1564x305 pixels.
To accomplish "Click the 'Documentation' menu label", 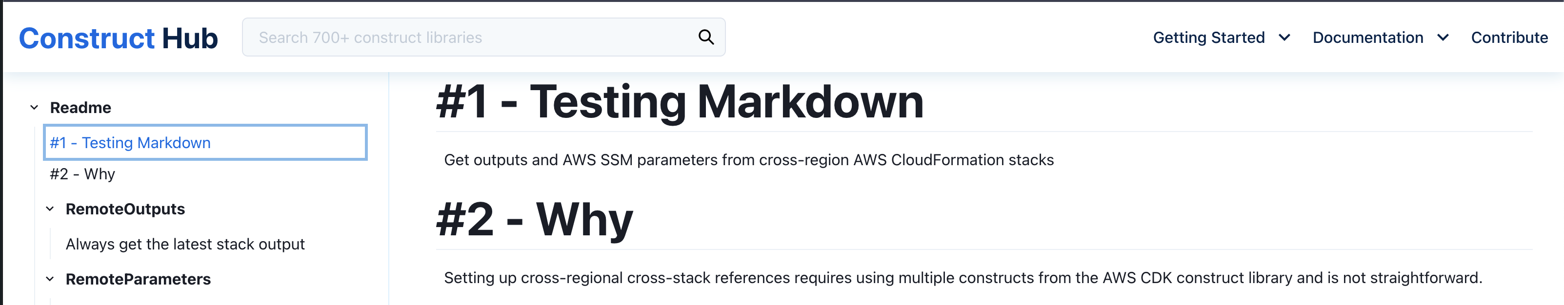I will click(1367, 38).
